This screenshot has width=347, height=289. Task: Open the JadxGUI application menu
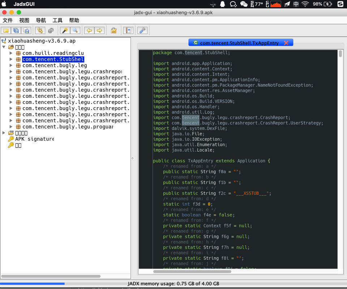click(24, 4)
